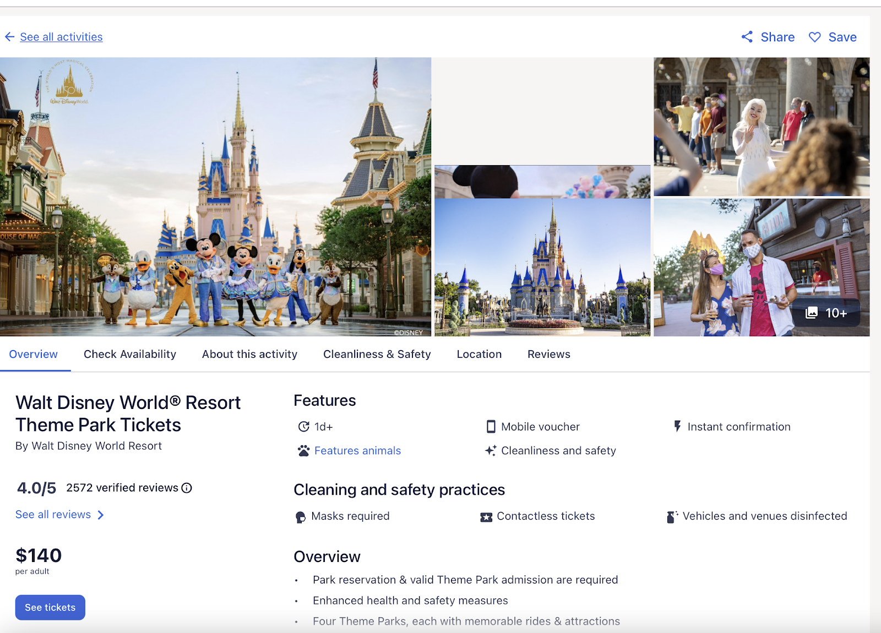Switch to Check Availability tab
The image size is (881, 633).
[x=130, y=354]
